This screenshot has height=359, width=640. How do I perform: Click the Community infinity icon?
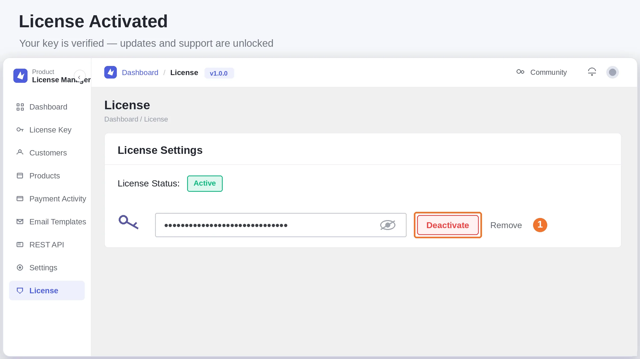click(x=520, y=72)
